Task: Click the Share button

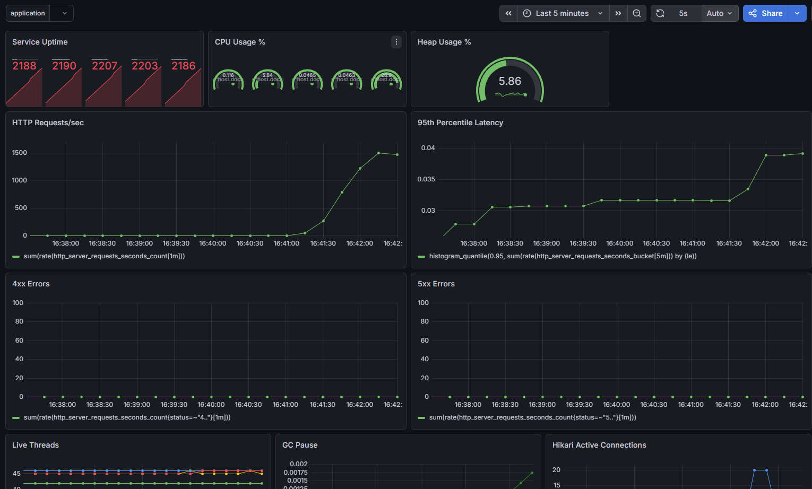Action: 766,13
